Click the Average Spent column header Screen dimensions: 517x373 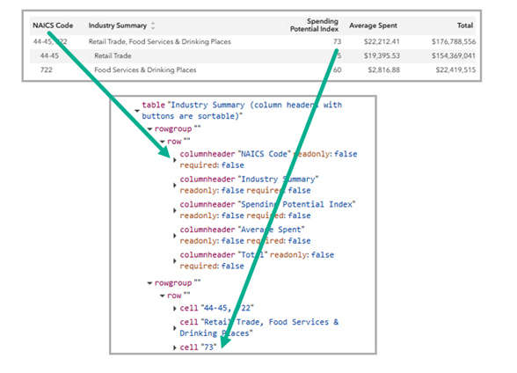click(x=373, y=26)
